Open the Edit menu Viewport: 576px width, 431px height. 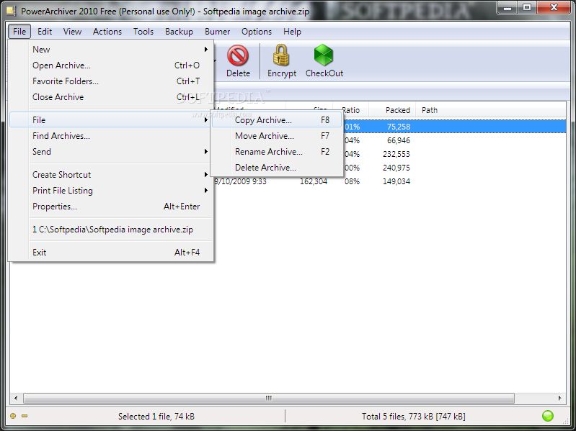tap(45, 32)
